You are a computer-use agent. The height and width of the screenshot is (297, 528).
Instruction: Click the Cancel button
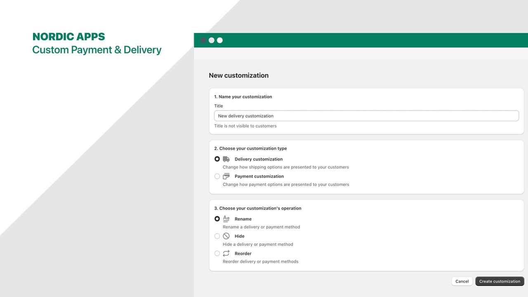coord(462,281)
